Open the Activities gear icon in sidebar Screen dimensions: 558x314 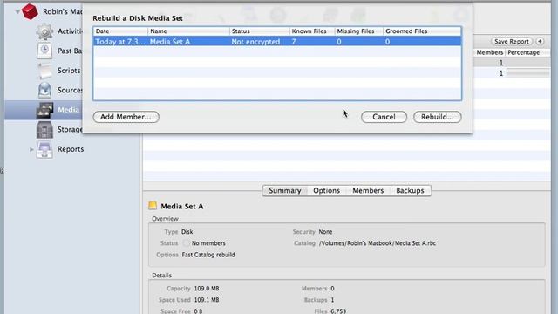44,31
